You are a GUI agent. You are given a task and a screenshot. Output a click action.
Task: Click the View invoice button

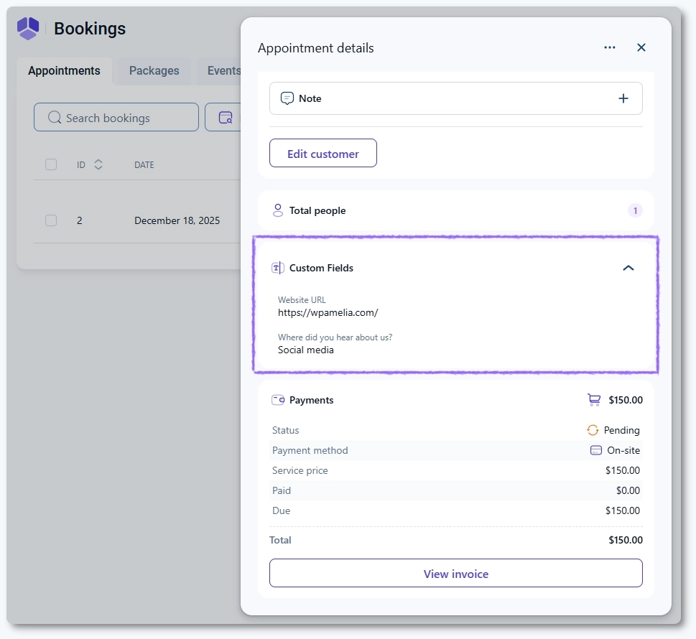pos(456,574)
